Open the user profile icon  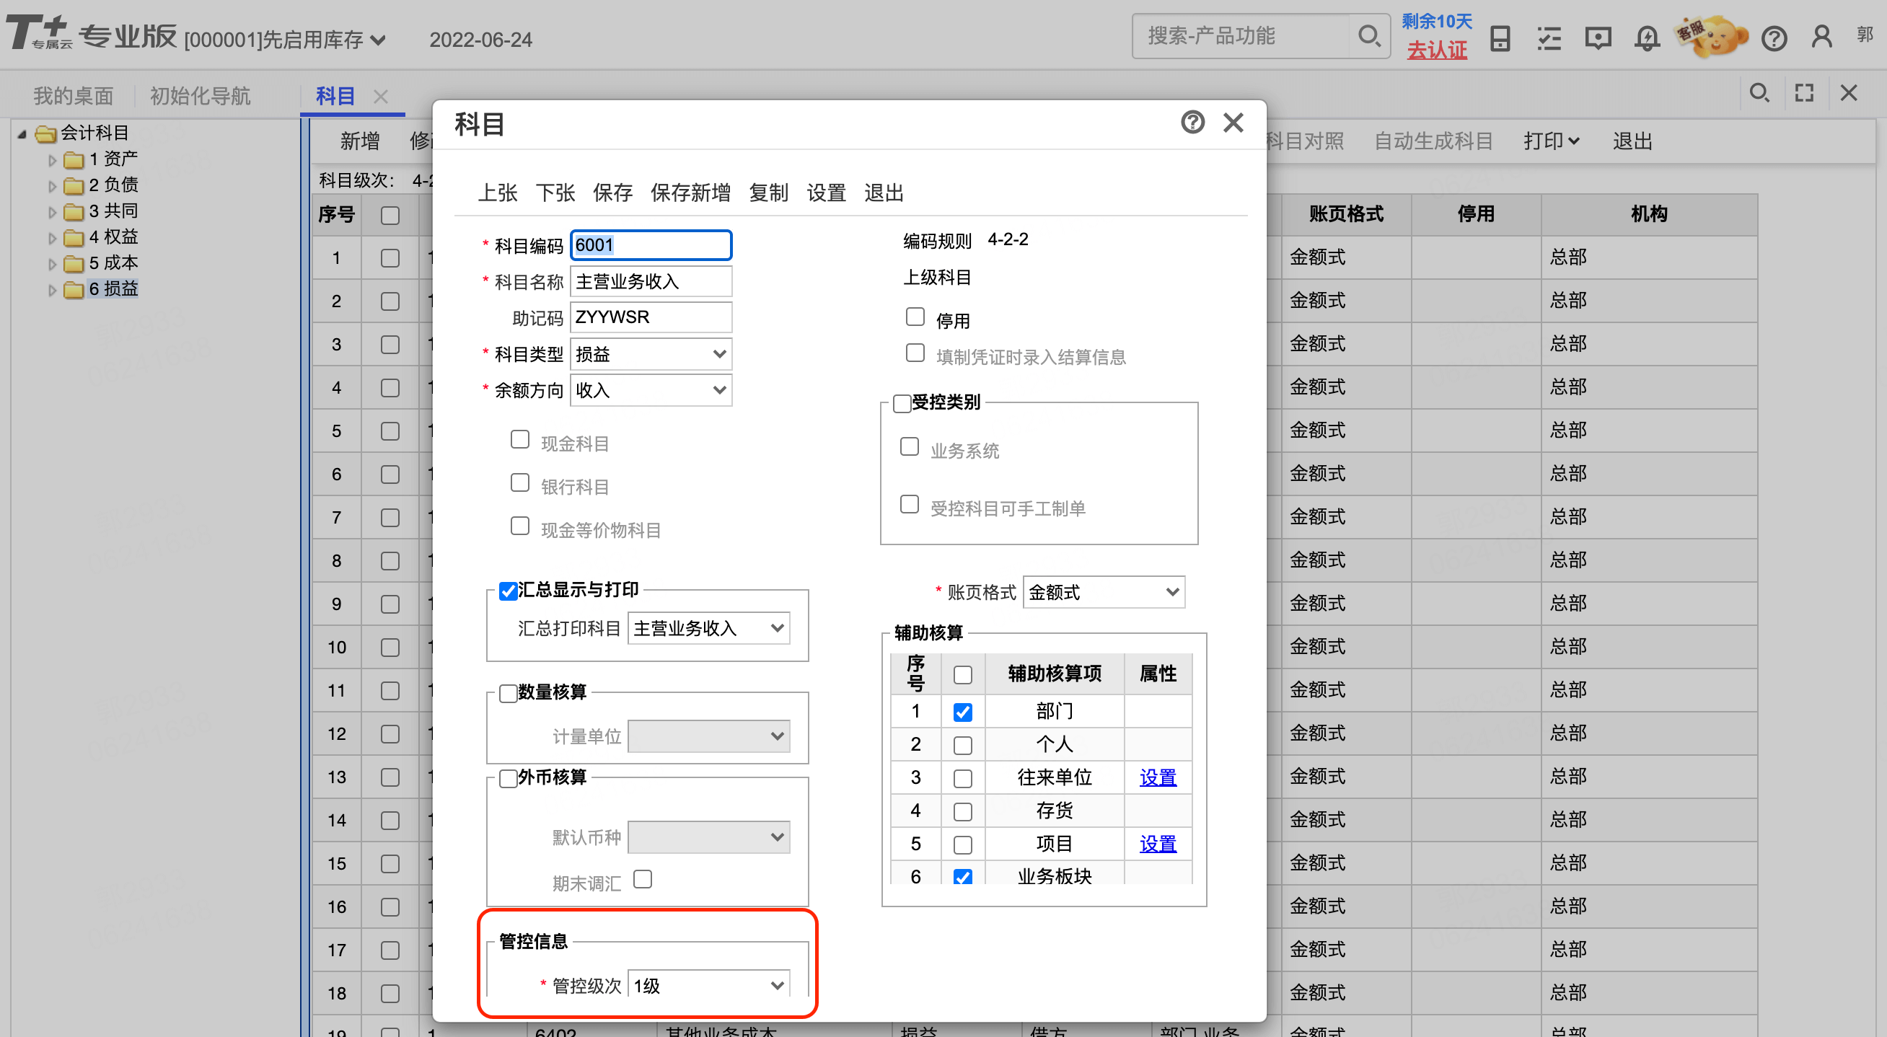click(1822, 37)
